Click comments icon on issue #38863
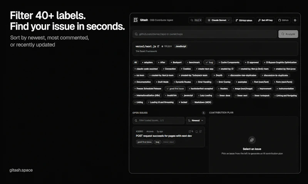 [191, 131]
